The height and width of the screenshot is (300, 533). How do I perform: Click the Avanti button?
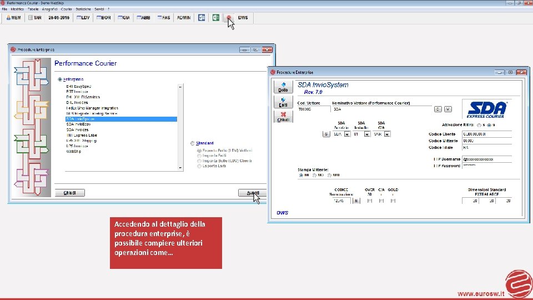[x=253, y=193]
